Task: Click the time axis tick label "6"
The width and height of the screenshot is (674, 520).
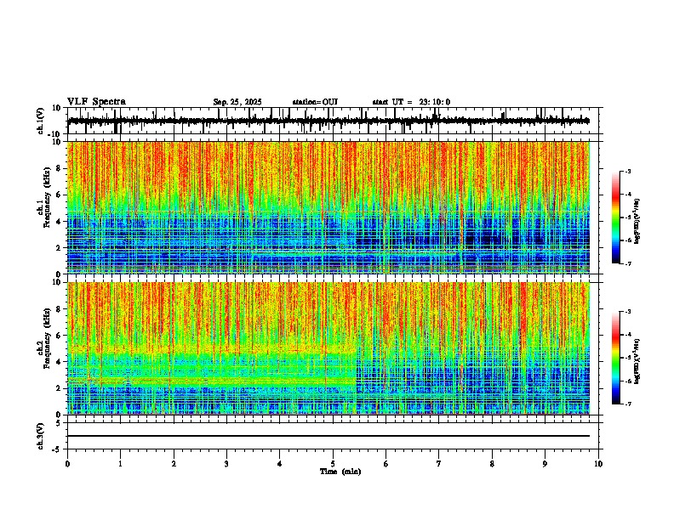Action: point(386,464)
